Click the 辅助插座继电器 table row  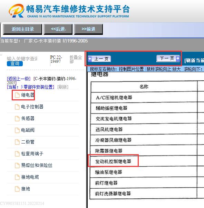point(144,108)
